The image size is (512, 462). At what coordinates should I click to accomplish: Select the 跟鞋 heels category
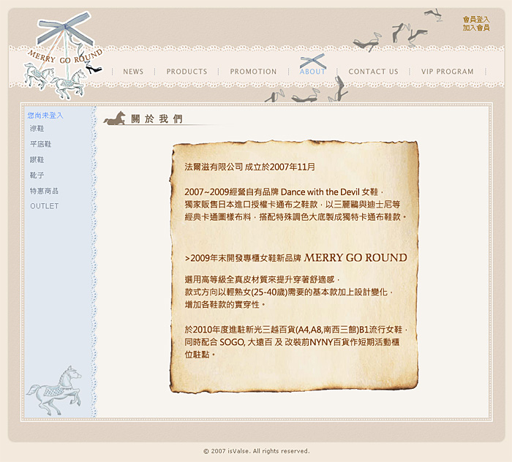37,159
